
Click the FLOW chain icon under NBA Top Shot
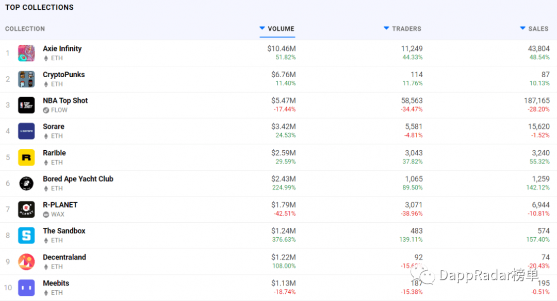click(46, 110)
